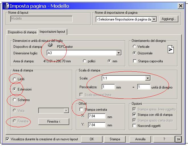188x148 pixels.
Task: Click the X offset input field
Action: [97, 116]
